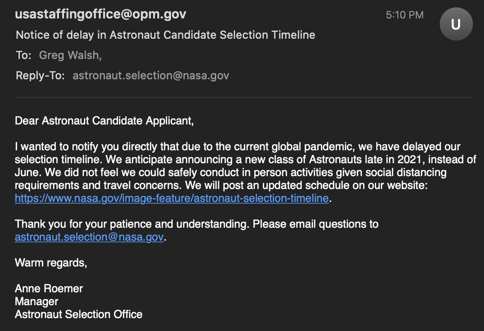
Task: Click recipient name Greg Walsh
Action: [70, 55]
